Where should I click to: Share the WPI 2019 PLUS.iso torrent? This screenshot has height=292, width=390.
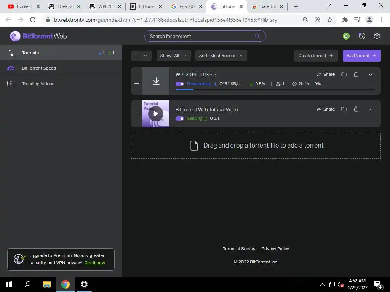click(x=326, y=74)
